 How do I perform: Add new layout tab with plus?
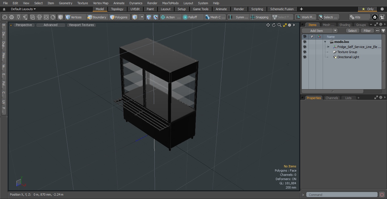pyautogui.click(x=301, y=9)
